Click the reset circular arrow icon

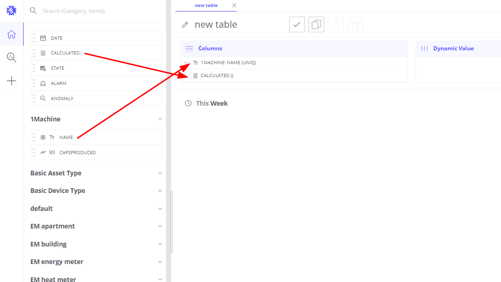tap(336, 24)
